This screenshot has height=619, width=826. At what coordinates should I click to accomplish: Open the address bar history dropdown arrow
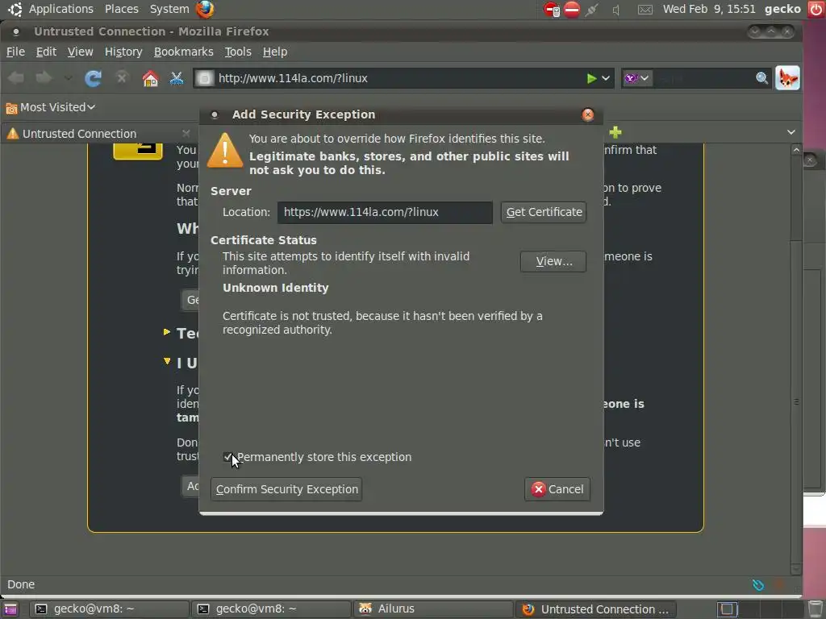coord(606,78)
